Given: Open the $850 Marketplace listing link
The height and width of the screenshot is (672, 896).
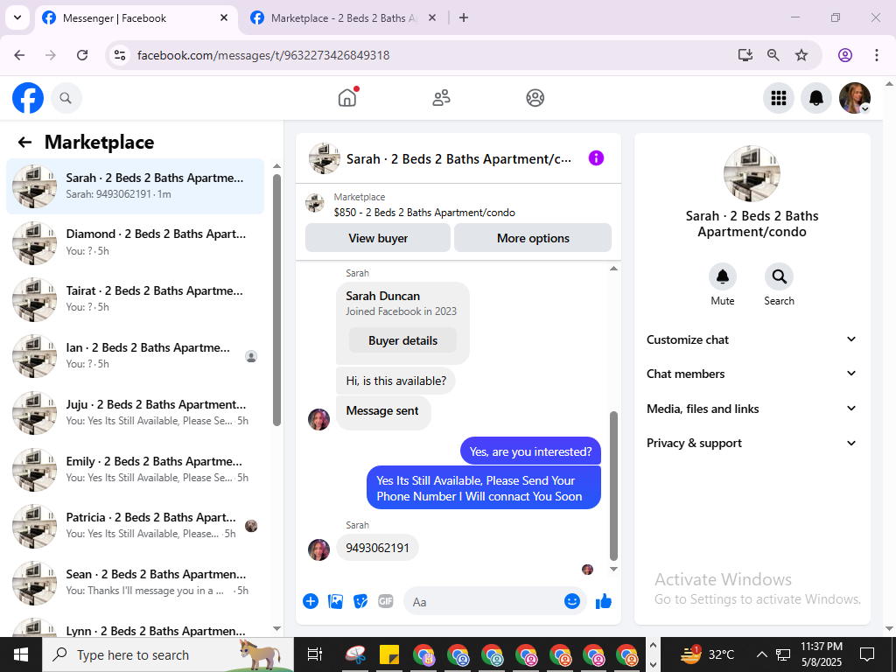Looking at the screenshot, I should (x=424, y=213).
